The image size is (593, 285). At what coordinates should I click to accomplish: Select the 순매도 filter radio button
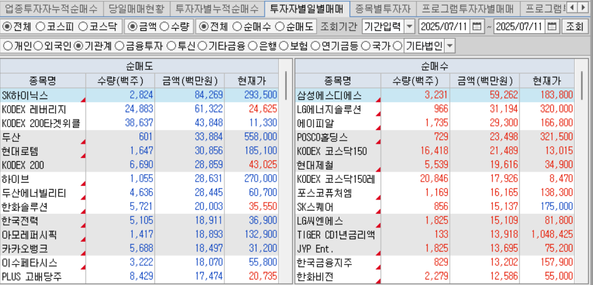click(280, 27)
